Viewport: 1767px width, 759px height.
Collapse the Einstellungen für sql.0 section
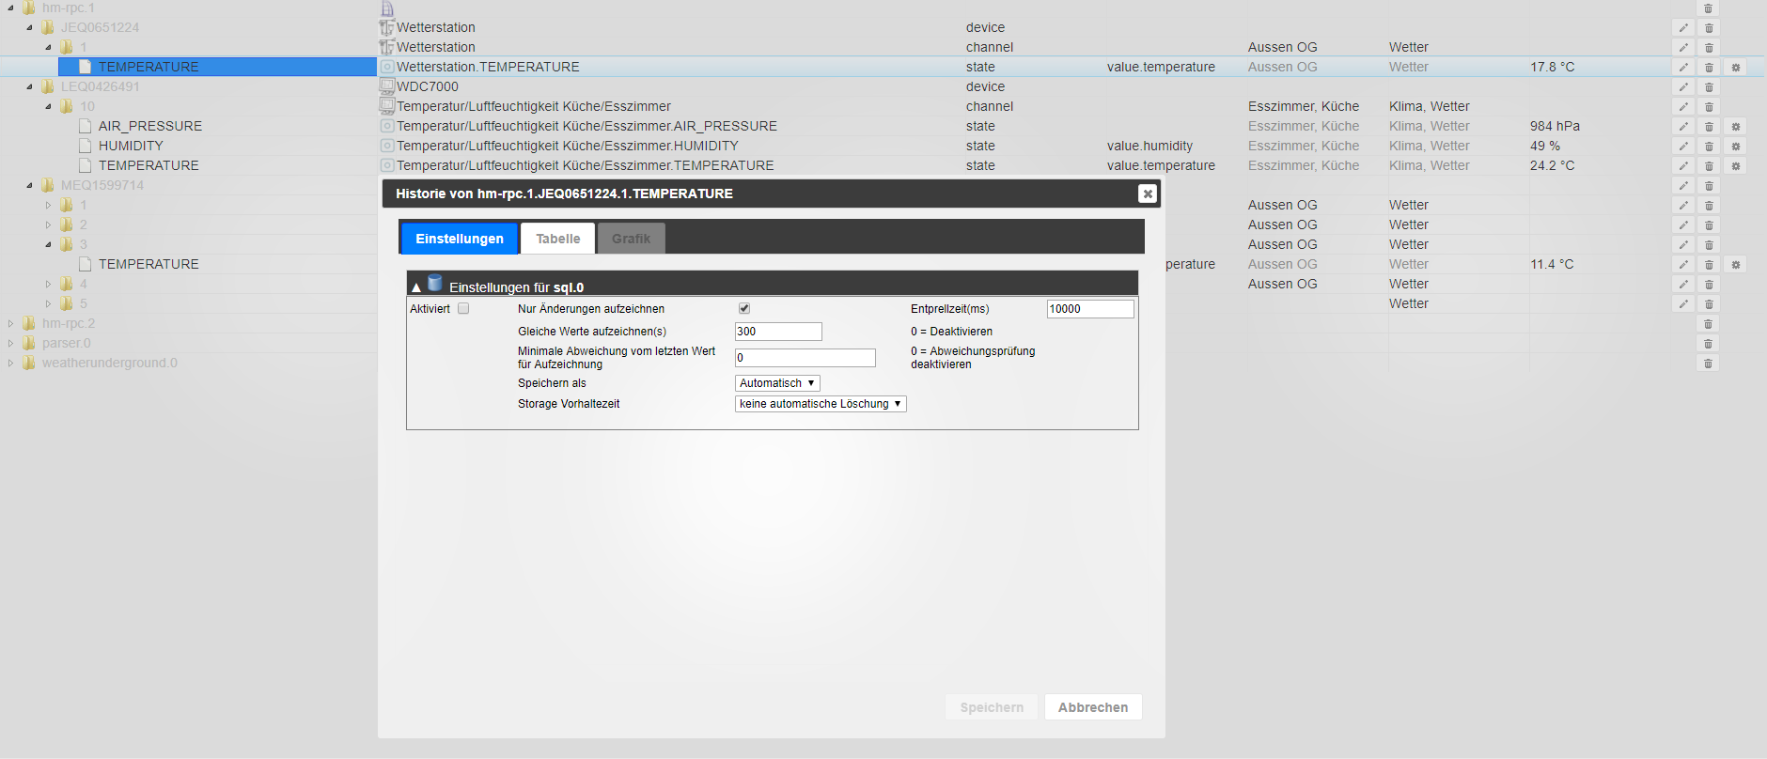click(x=416, y=287)
